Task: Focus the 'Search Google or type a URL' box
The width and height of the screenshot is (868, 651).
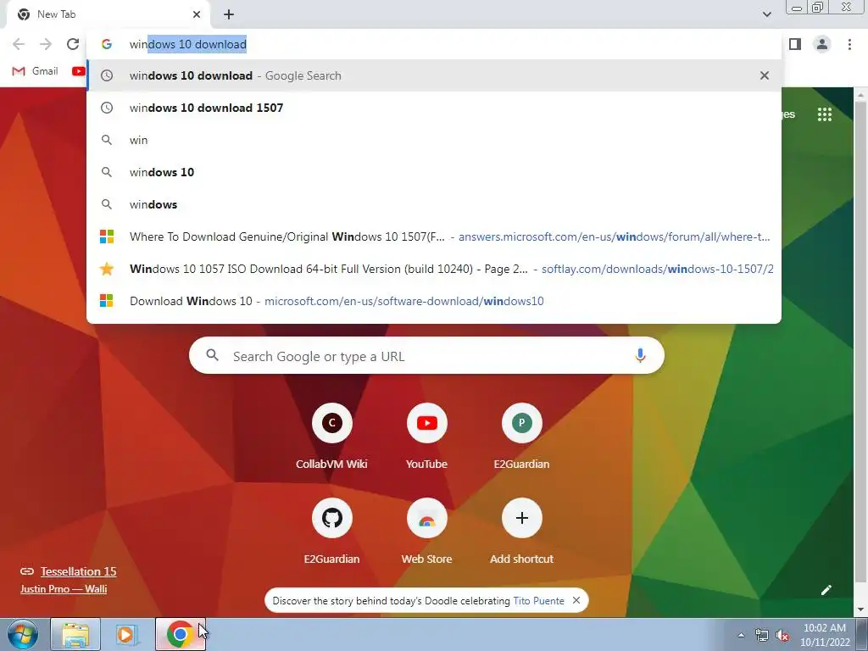Action: (x=427, y=355)
